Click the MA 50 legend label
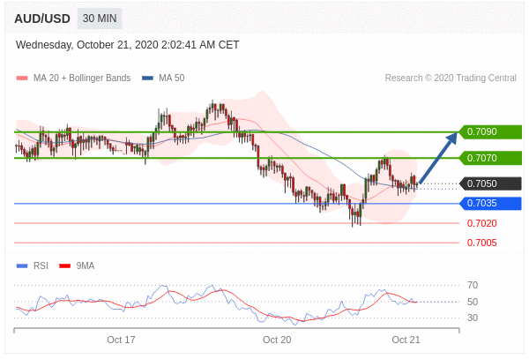 [x=172, y=78]
